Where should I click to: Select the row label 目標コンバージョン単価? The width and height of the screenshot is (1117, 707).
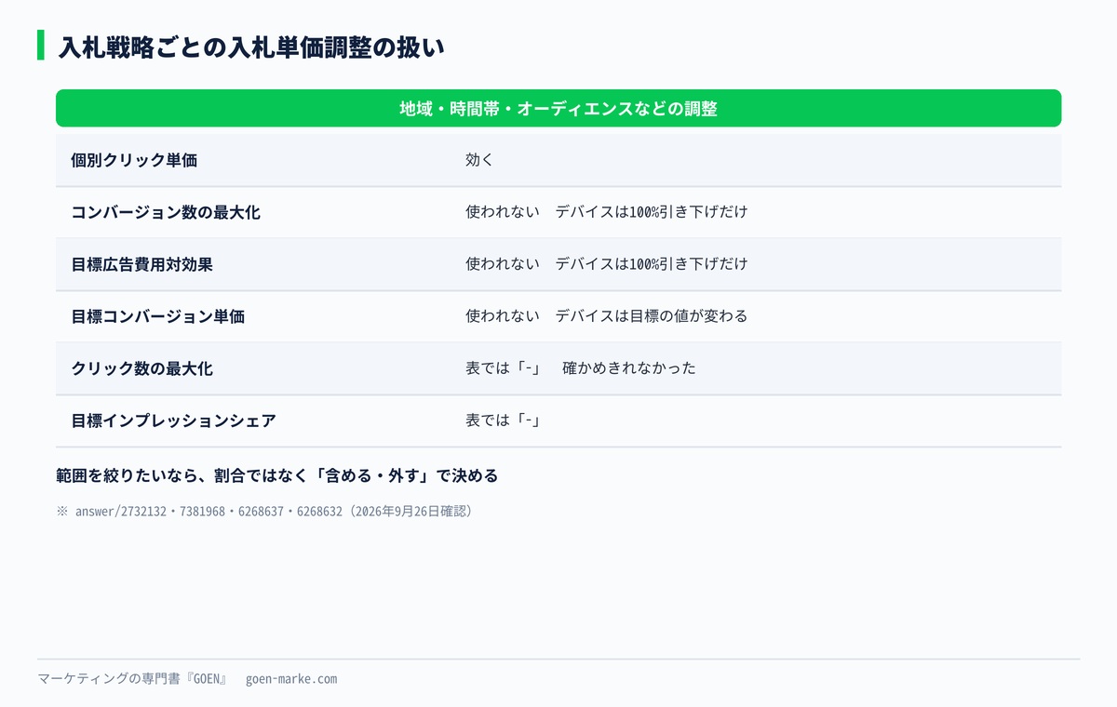[x=158, y=316]
